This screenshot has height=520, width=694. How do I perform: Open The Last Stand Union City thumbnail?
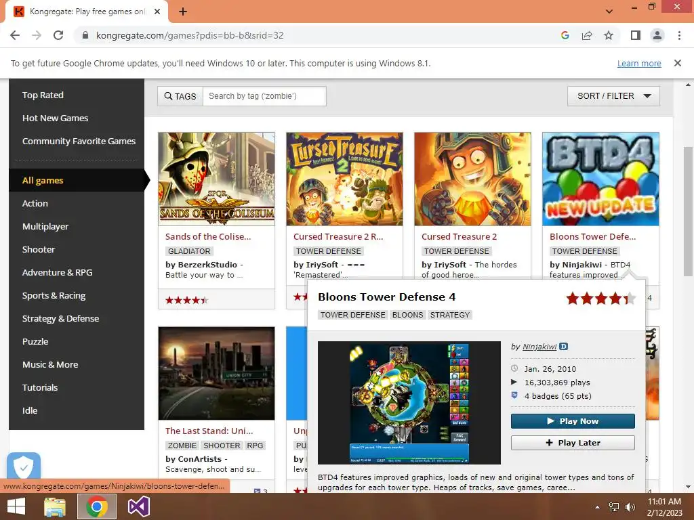click(x=216, y=373)
